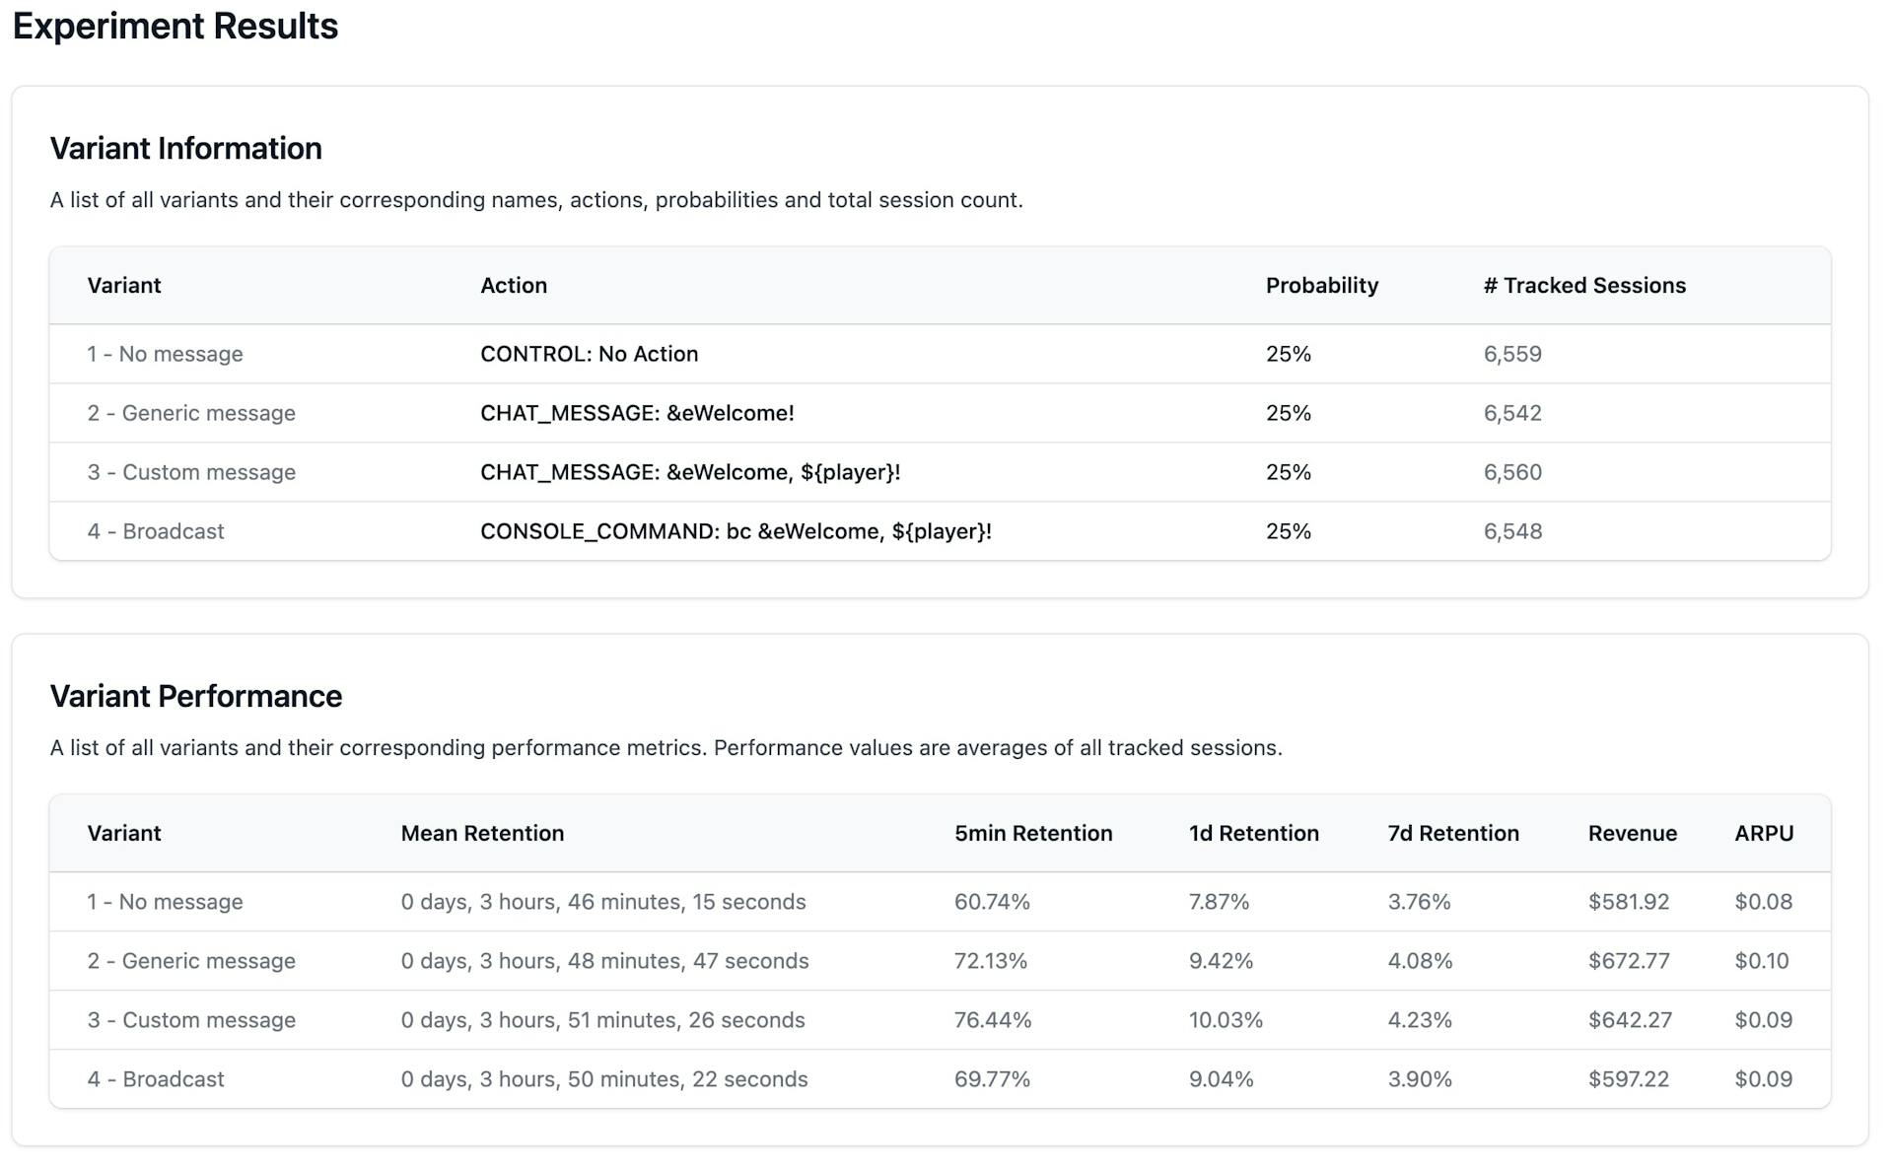1893x1170 pixels.
Task: Click '1 - No message' in Variant Information
Action: pos(165,354)
